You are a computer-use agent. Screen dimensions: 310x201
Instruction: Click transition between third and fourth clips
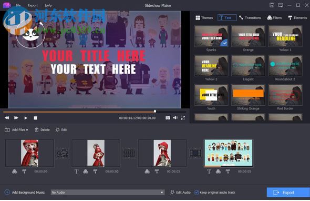tap(195, 153)
